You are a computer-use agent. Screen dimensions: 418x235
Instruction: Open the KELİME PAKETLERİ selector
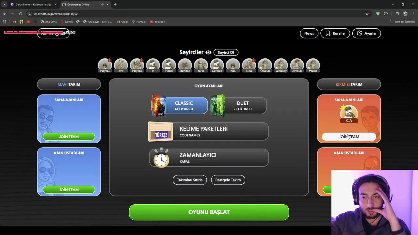pos(209,132)
